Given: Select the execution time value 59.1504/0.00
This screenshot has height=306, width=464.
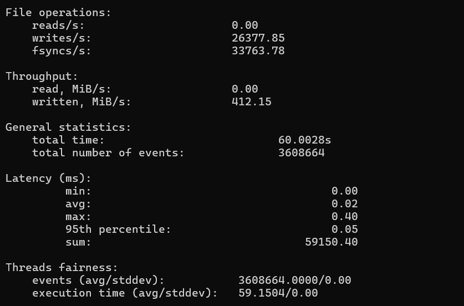Looking at the screenshot, I should tap(278, 293).
